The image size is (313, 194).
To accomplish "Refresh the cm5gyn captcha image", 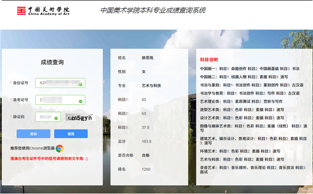I will [x=80, y=118].
